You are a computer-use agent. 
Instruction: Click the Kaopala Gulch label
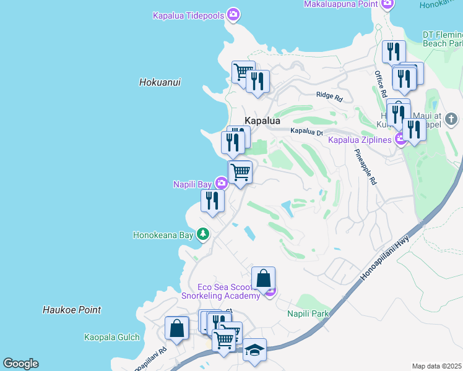pos(111,337)
